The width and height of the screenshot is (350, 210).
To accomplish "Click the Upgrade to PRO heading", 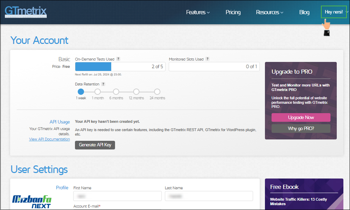I will pos(292,72).
